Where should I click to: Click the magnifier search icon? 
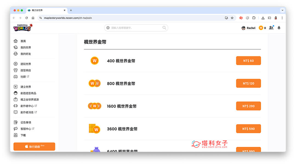[164, 28]
